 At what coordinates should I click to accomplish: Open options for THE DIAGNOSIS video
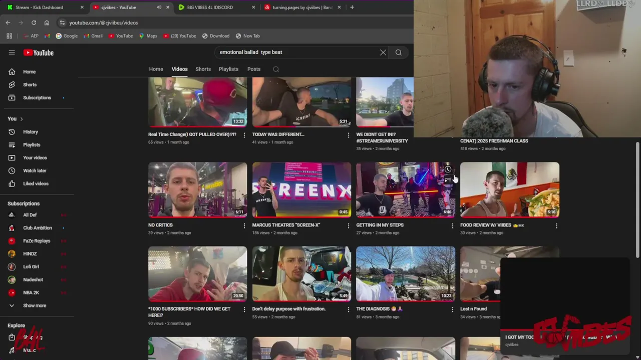coord(453,309)
